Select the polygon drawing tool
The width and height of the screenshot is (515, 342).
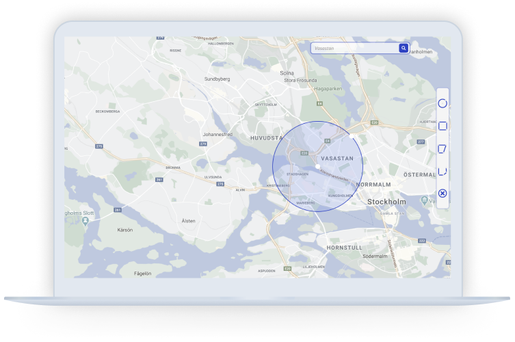(443, 148)
